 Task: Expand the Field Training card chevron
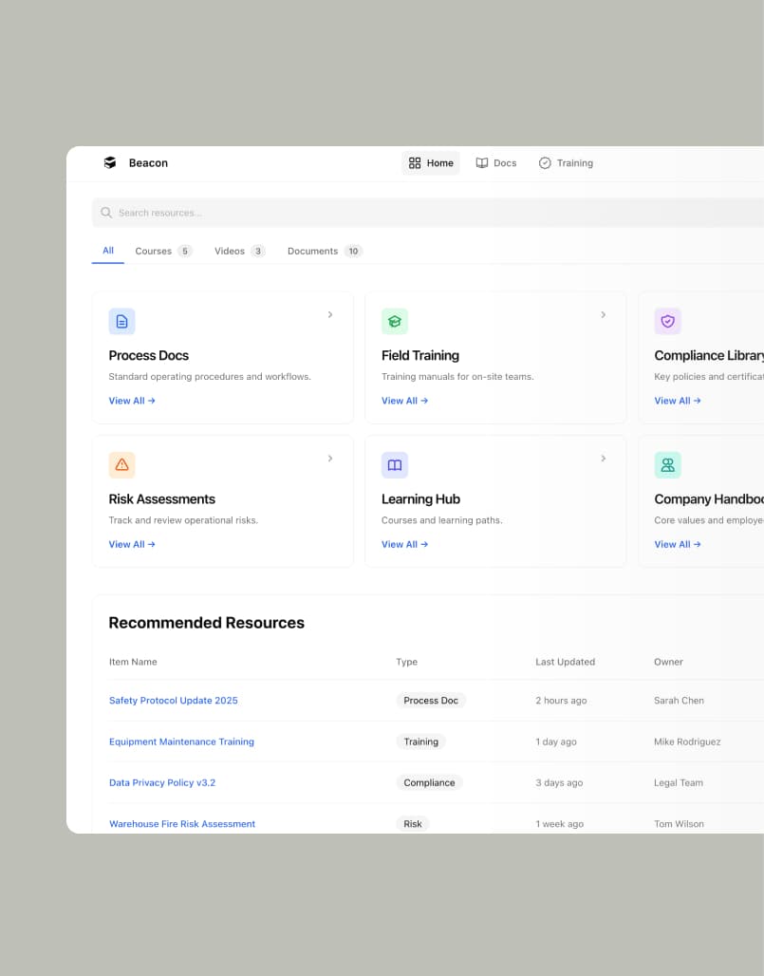click(603, 315)
